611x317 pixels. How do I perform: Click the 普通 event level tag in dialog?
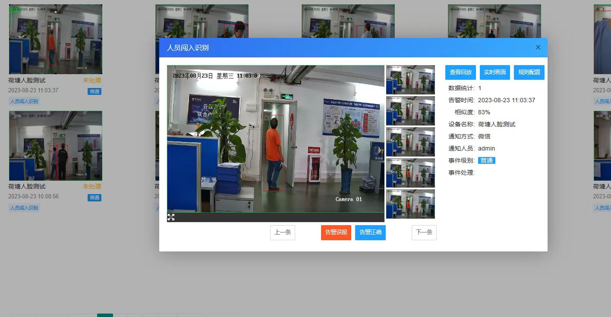[487, 160]
